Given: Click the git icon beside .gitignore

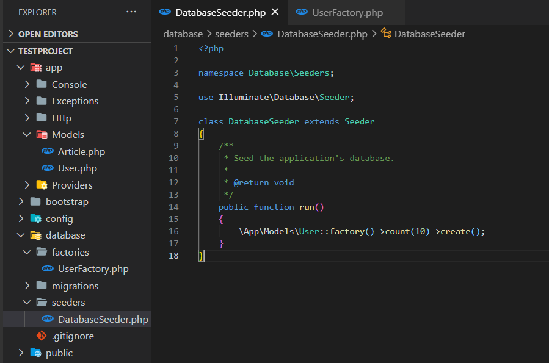Looking at the screenshot, I should pyautogui.click(x=42, y=336).
